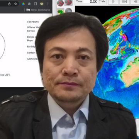This screenshot has width=139, height=139.
Task: Play the reconstruction animation
Action: [114, 2]
